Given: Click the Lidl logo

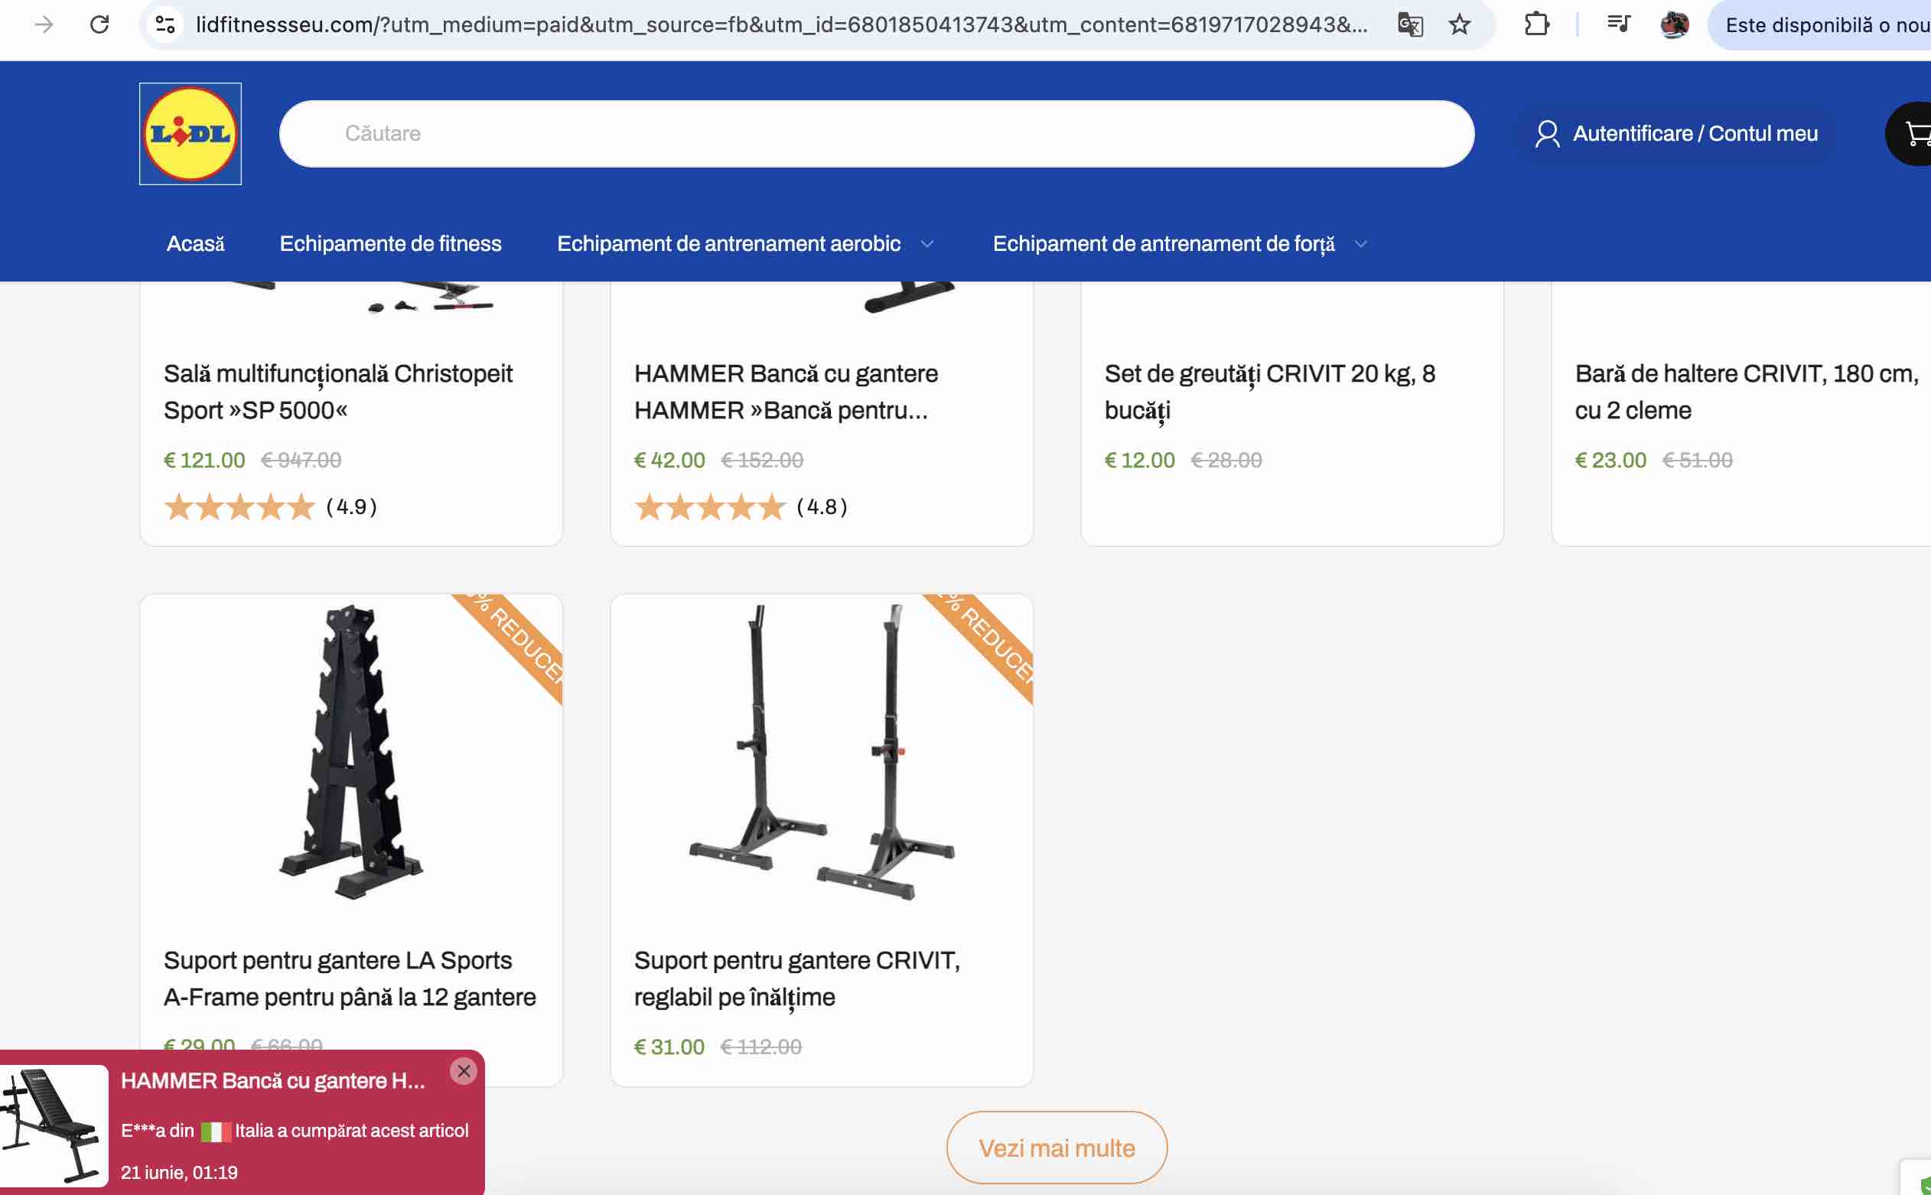Looking at the screenshot, I should (190, 134).
